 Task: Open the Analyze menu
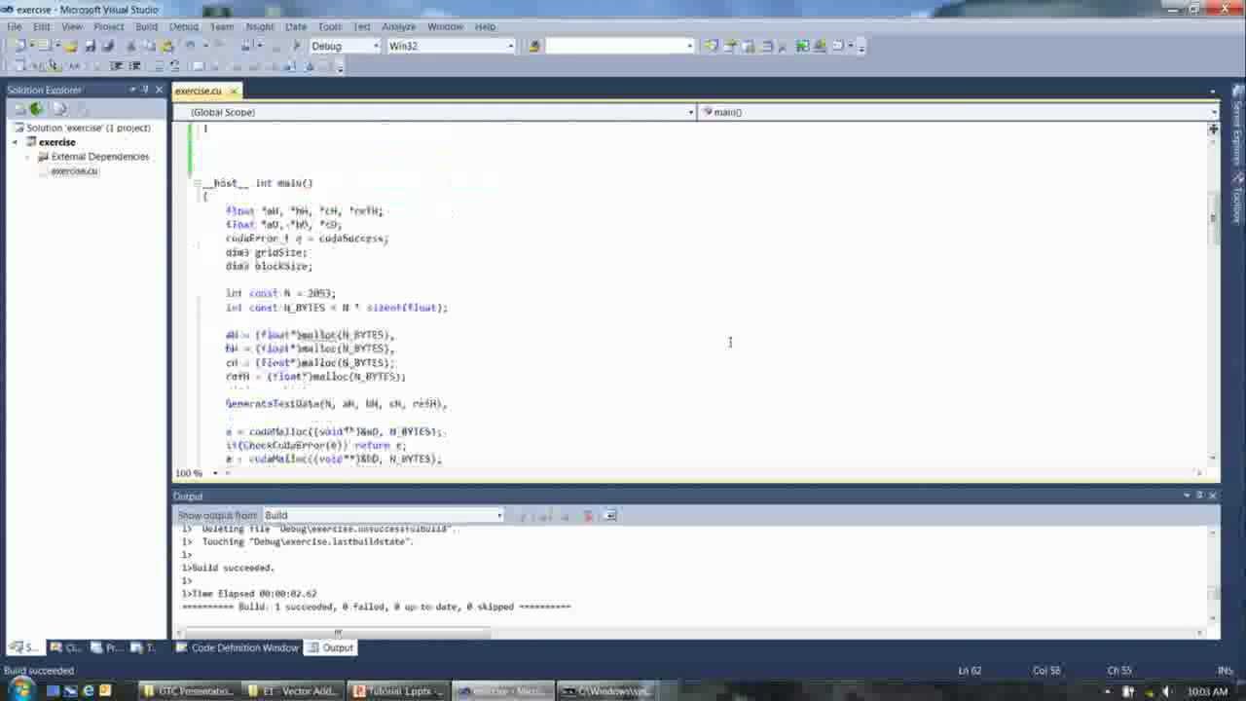398,26
